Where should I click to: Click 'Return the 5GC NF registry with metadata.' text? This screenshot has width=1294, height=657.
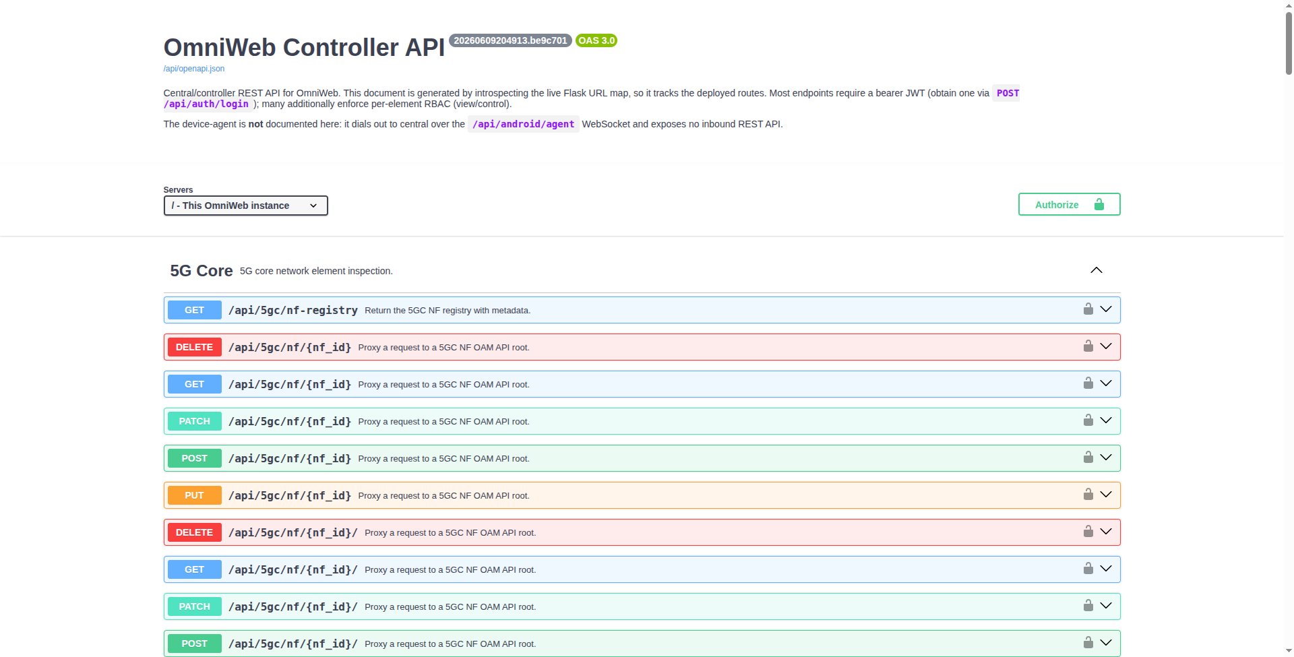tap(448, 311)
